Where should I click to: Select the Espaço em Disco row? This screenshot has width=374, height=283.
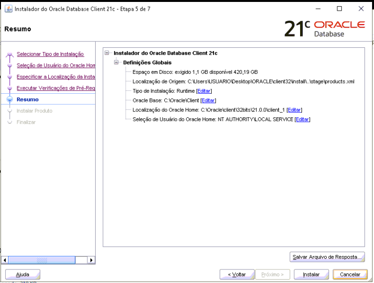(x=195, y=72)
